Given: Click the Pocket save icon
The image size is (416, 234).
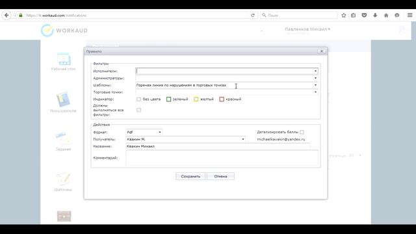Looking at the screenshot, I should pyautogui.click(x=364, y=16).
